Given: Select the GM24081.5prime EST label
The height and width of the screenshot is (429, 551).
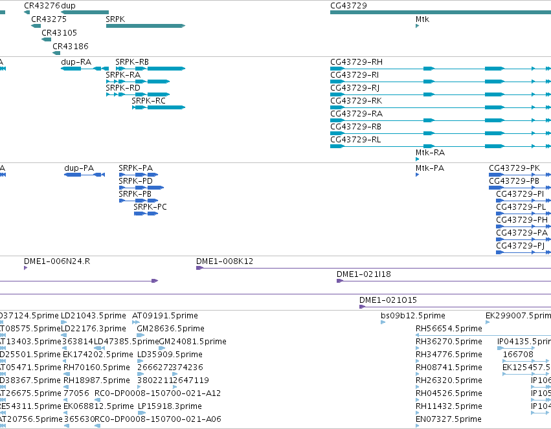Looking at the screenshot, I should pyautogui.click(x=192, y=342).
